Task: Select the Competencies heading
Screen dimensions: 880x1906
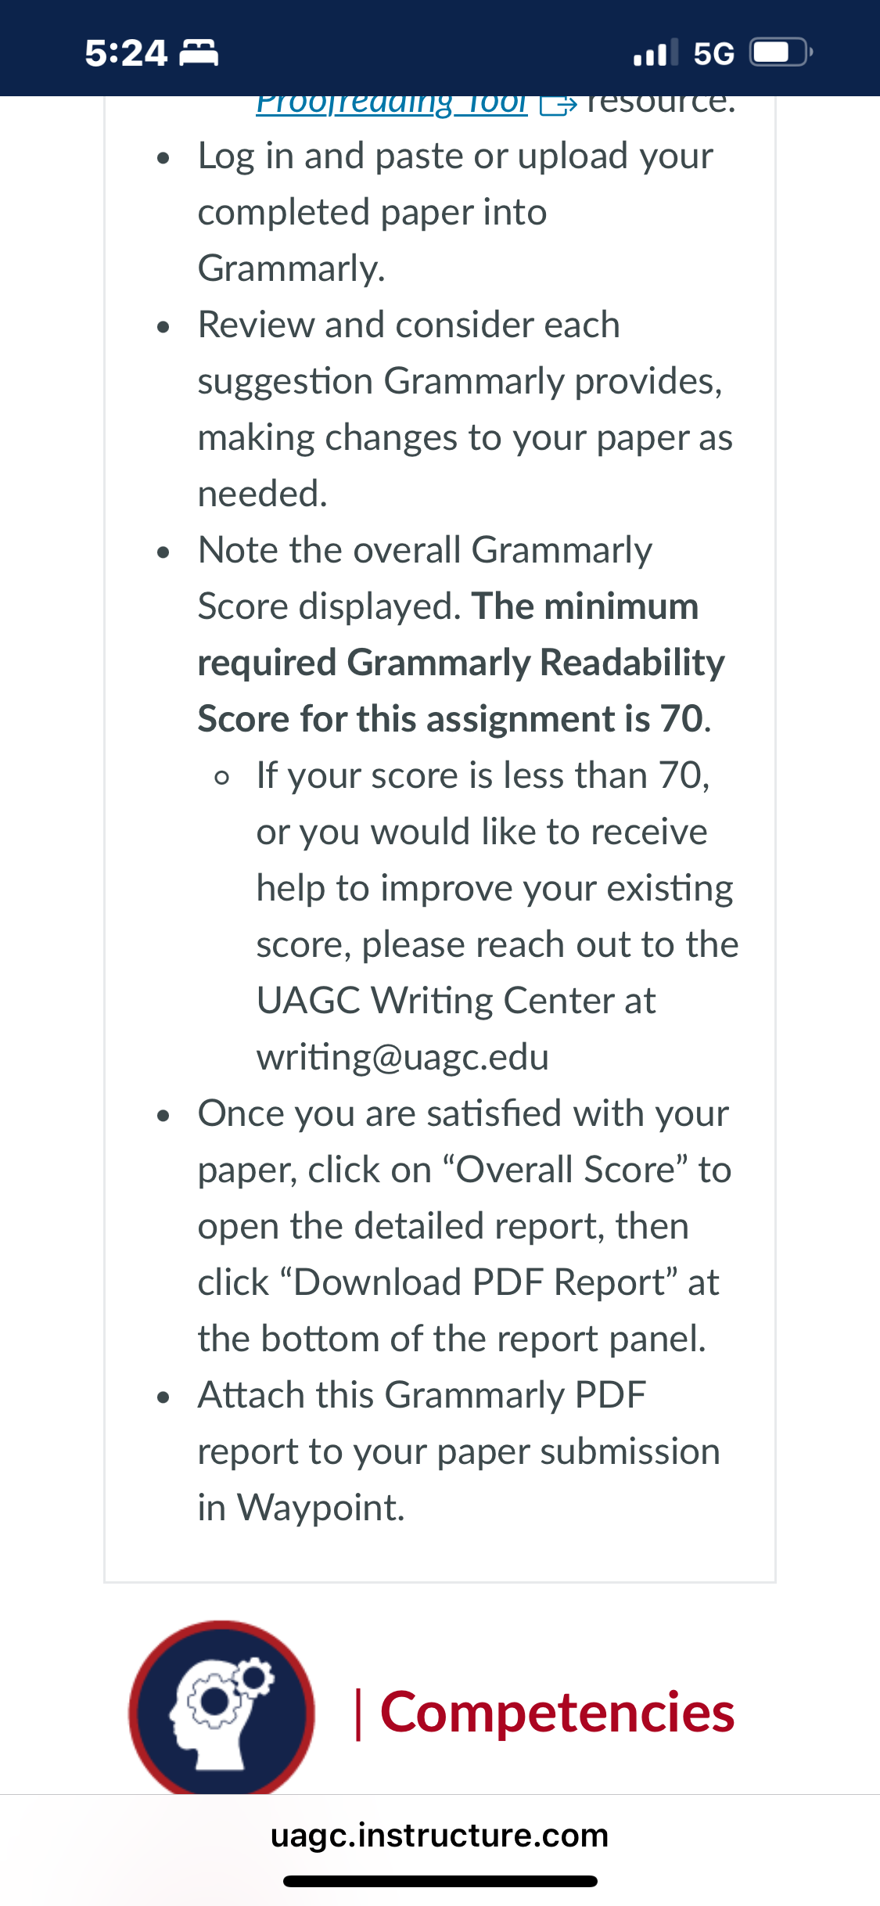Action: click(557, 1713)
